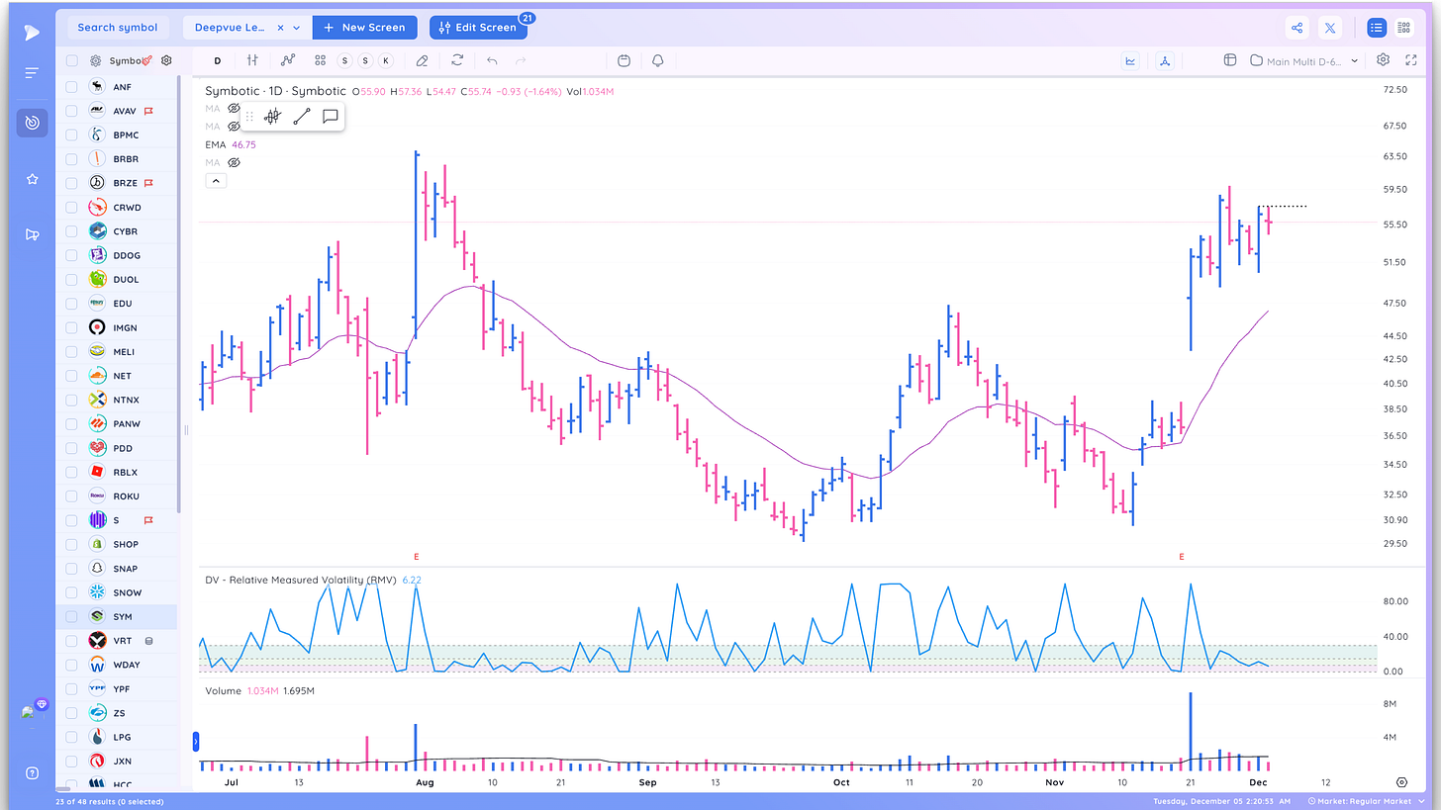Enter fullscreen with the expand icon
The image size is (1441, 810).
pyautogui.click(x=1411, y=60)
